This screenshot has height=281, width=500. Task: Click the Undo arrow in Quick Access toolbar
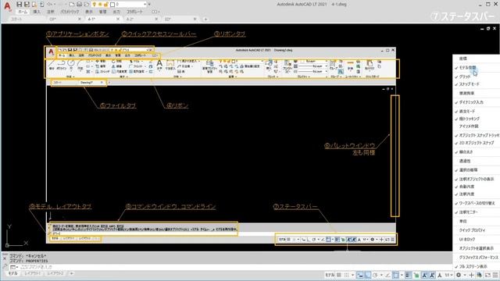(48, 5)
